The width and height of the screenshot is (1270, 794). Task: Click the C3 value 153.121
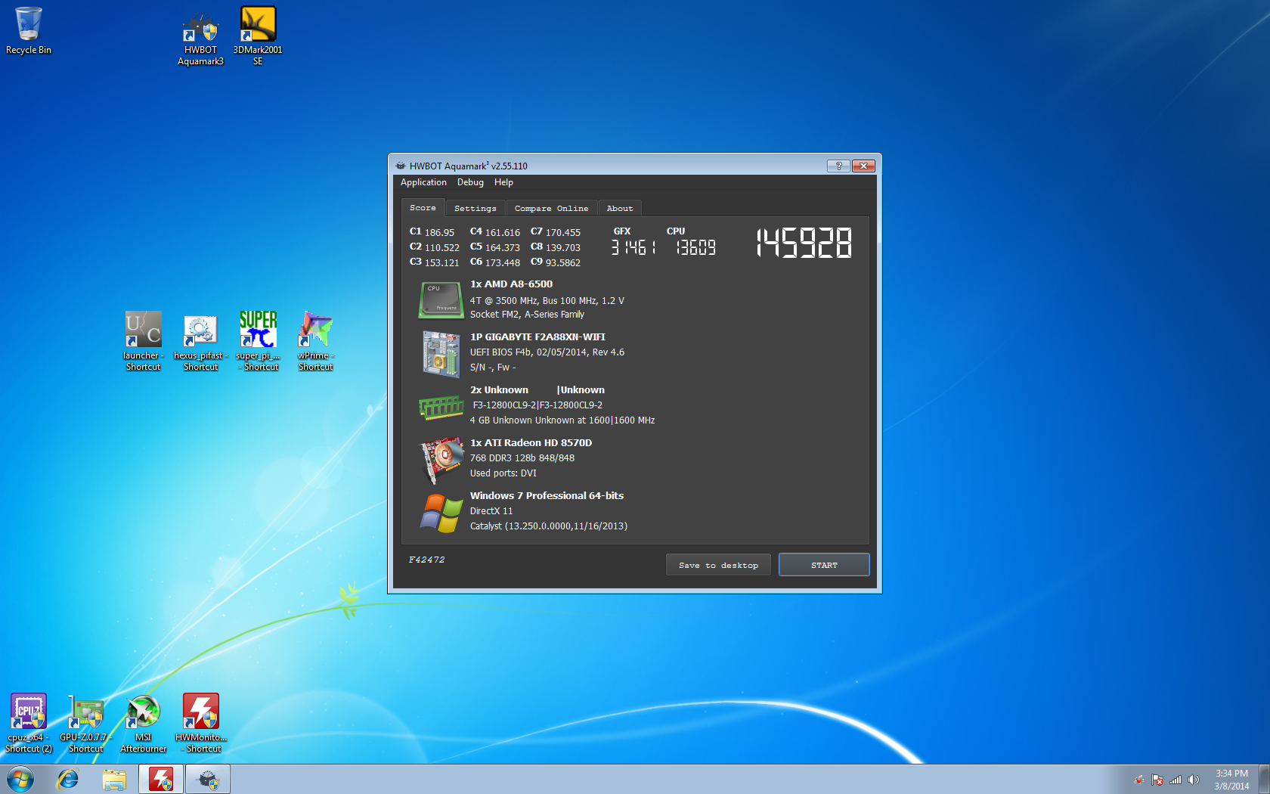tap(442, 263)
